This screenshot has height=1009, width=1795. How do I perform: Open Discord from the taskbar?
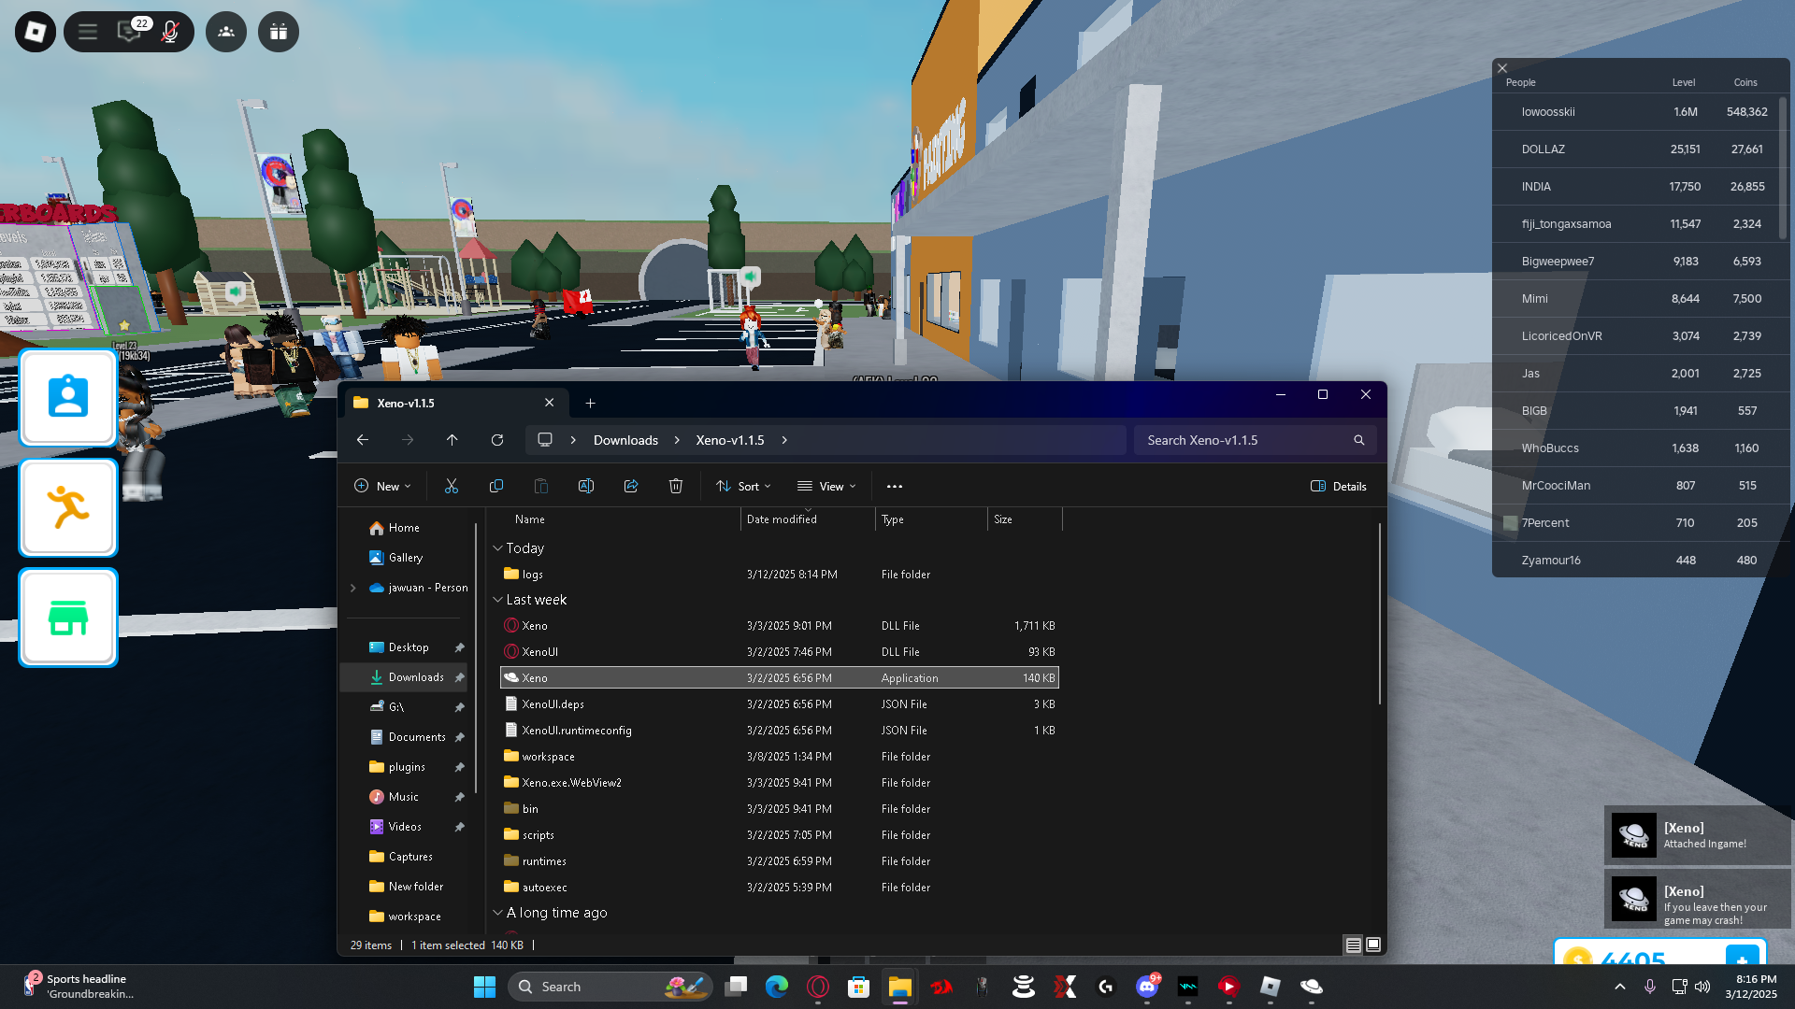pyautogui.click(x=1147, y=987)
